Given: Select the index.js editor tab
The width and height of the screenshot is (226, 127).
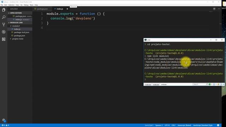Looking at the screenshot, I should (60, 9).
